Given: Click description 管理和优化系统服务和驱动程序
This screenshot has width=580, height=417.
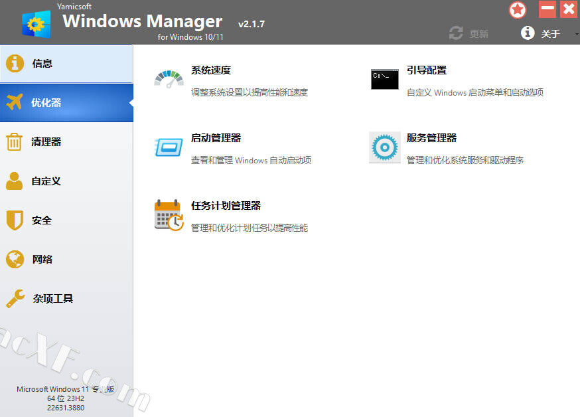Looking at the screenshot, I should tap(465, 160).
